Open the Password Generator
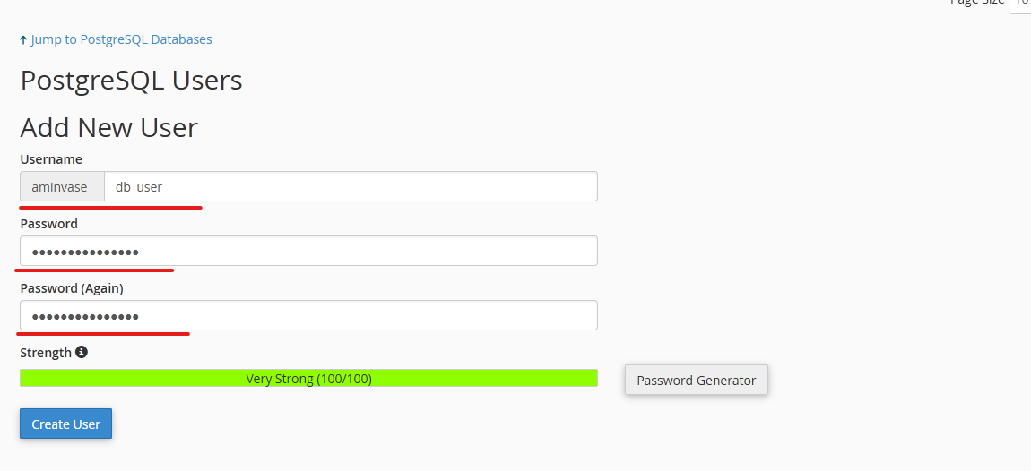1031x471 pixels. click(x=696, y=380)
